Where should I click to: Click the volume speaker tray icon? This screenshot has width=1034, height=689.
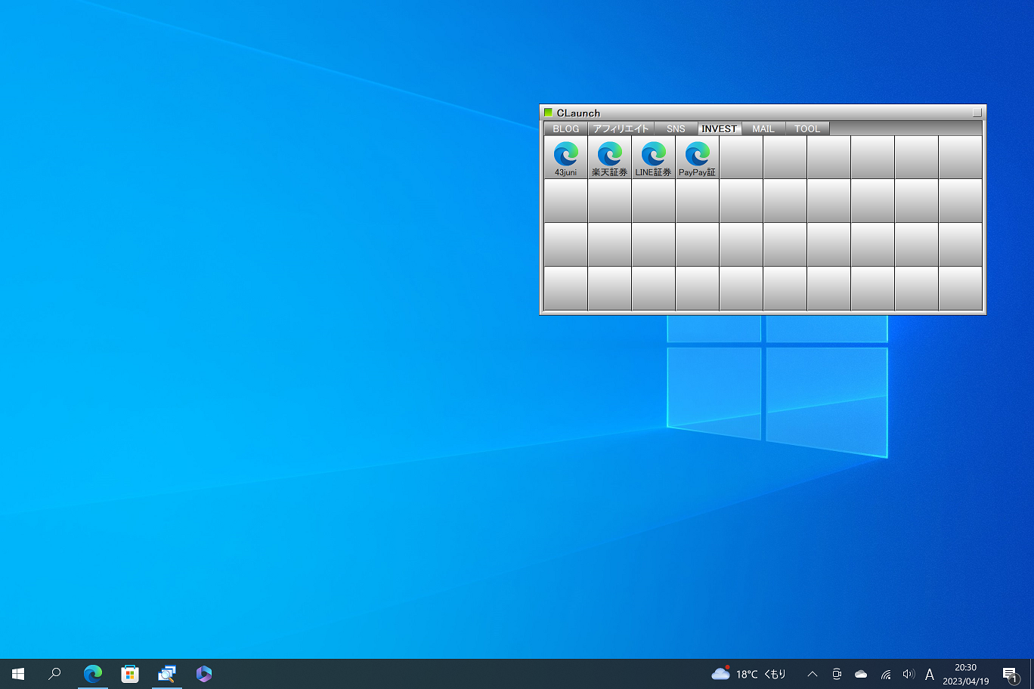tap(909, 674)
